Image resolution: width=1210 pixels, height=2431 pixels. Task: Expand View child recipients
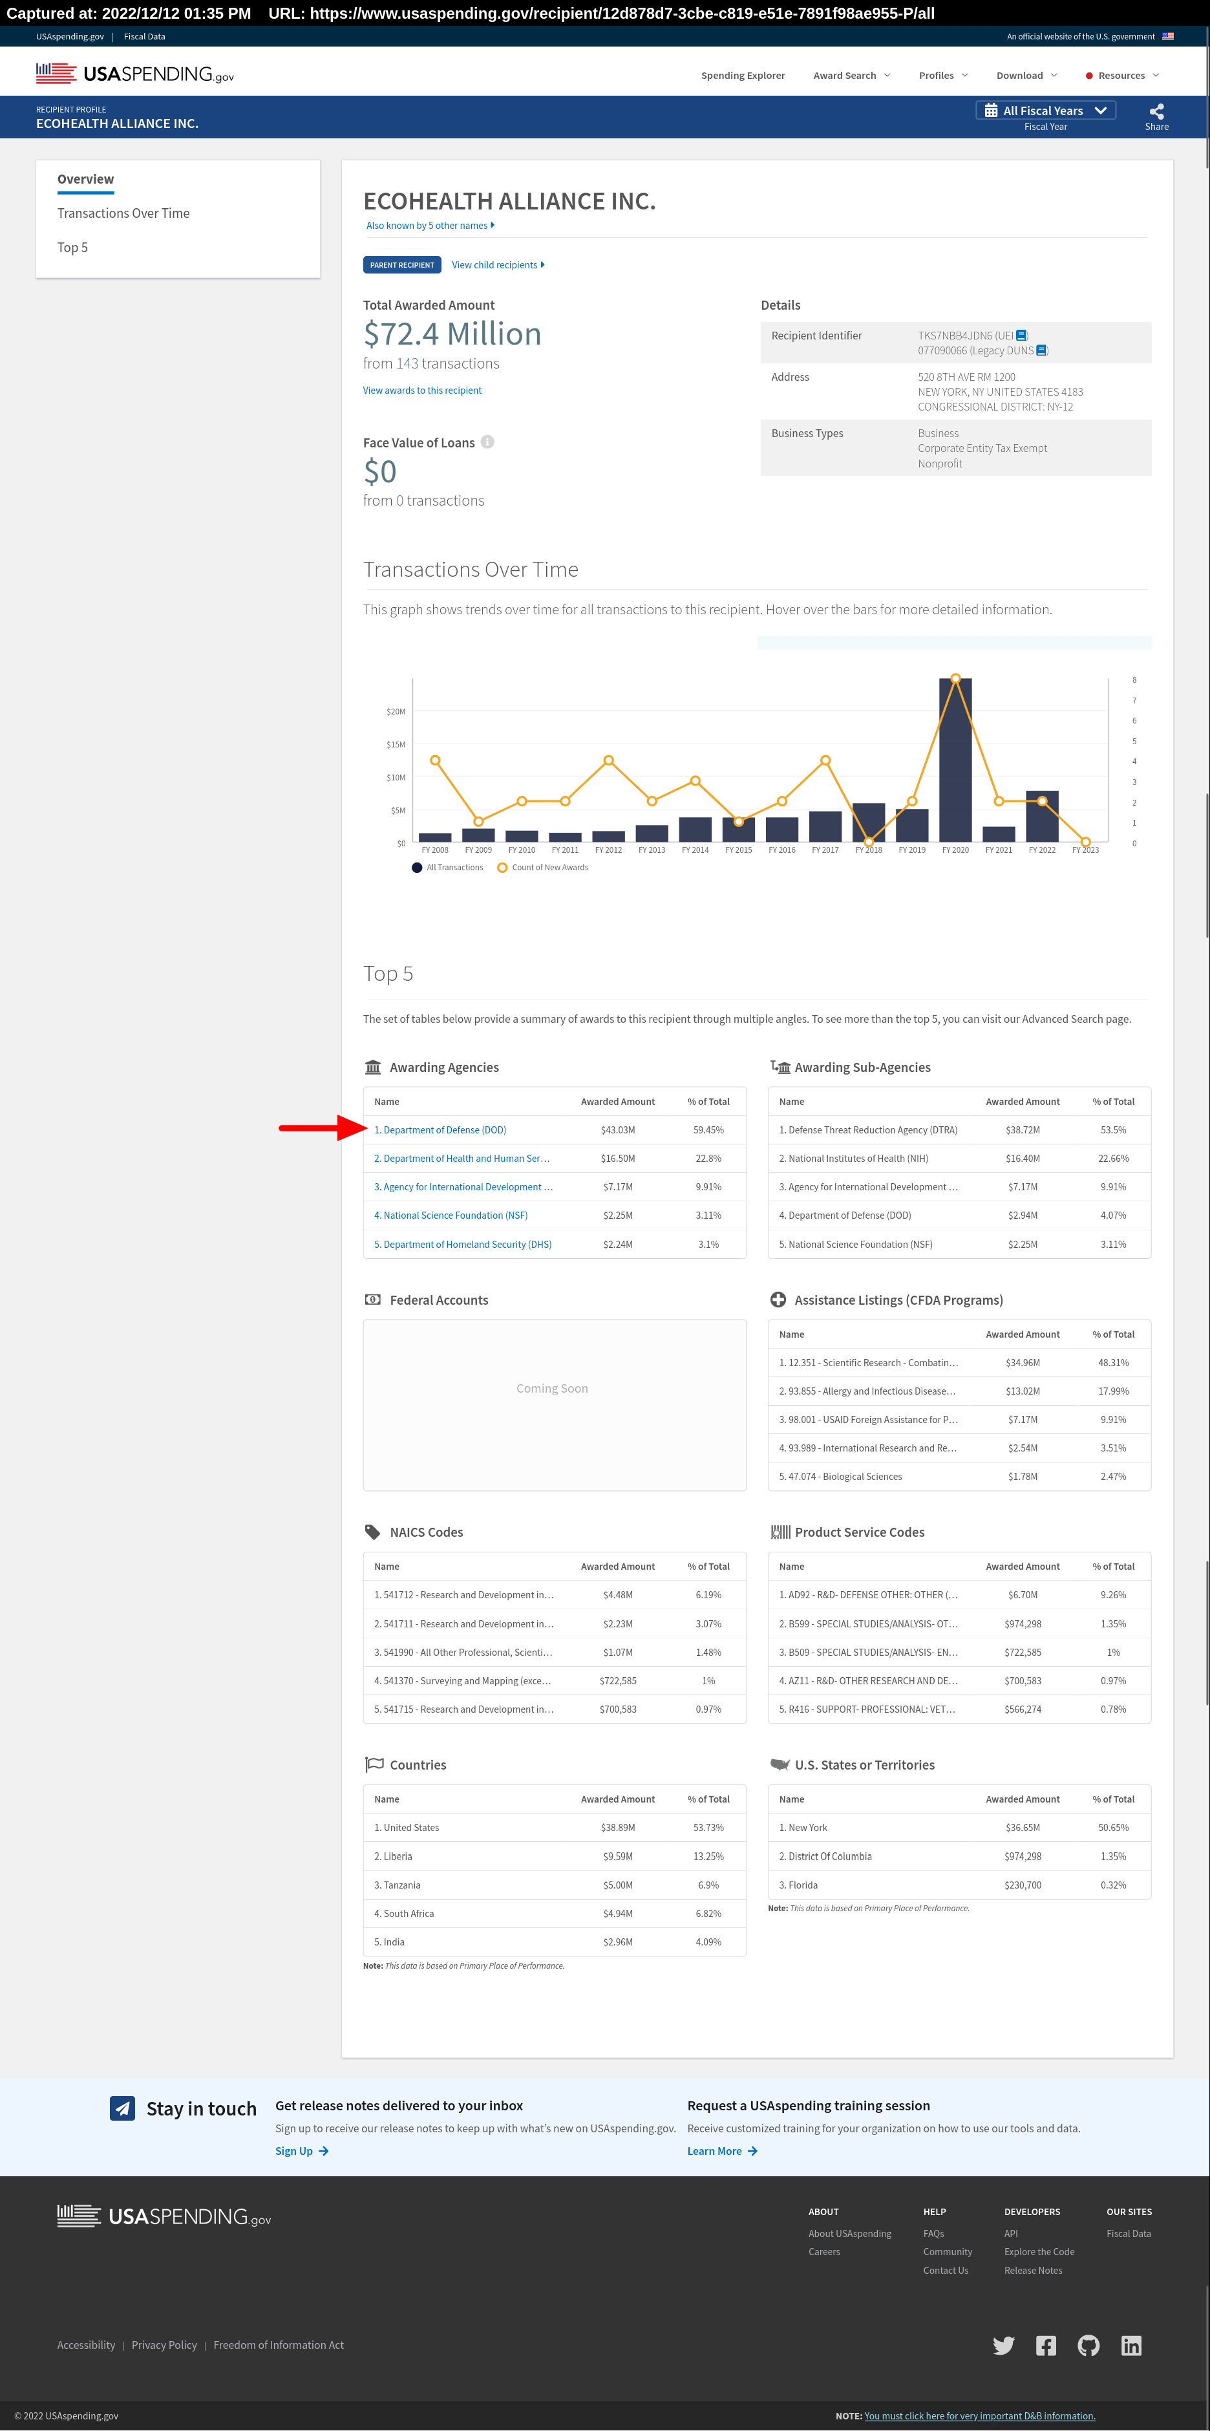click(x=498, y=265)
